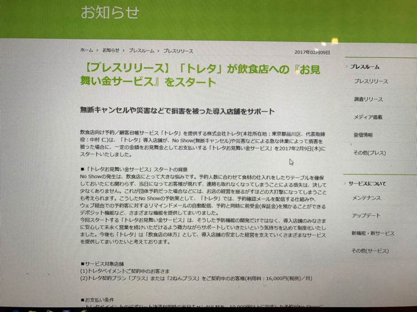The image size is (417, 312).
Task: Click the date 2017年02月09日
Action: click(x=312, y=52)
